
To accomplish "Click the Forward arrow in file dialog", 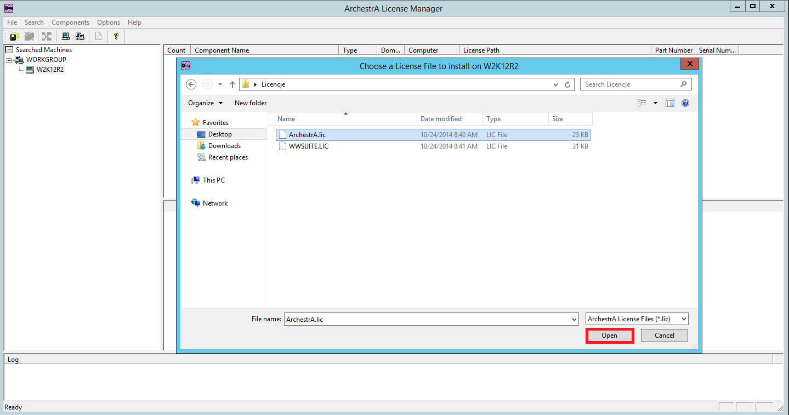I will tap(207, 84).
